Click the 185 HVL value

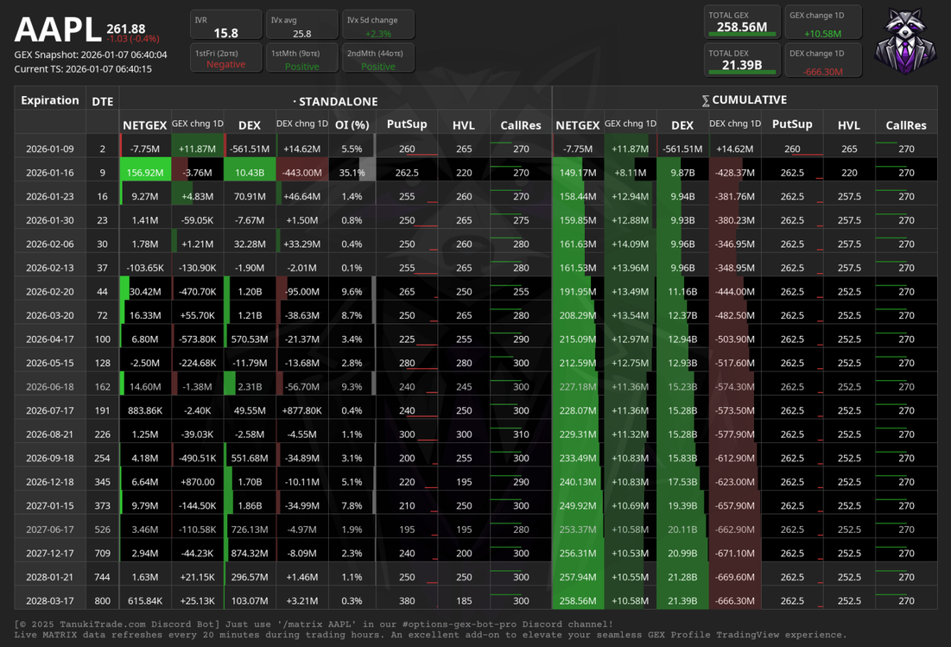pos(464,600)
